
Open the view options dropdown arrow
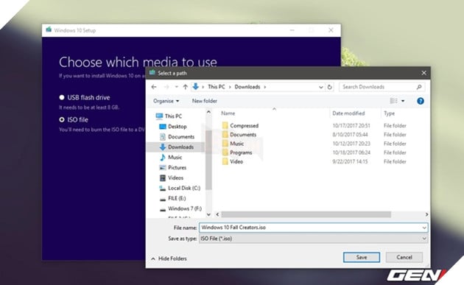tap(403, 101)
